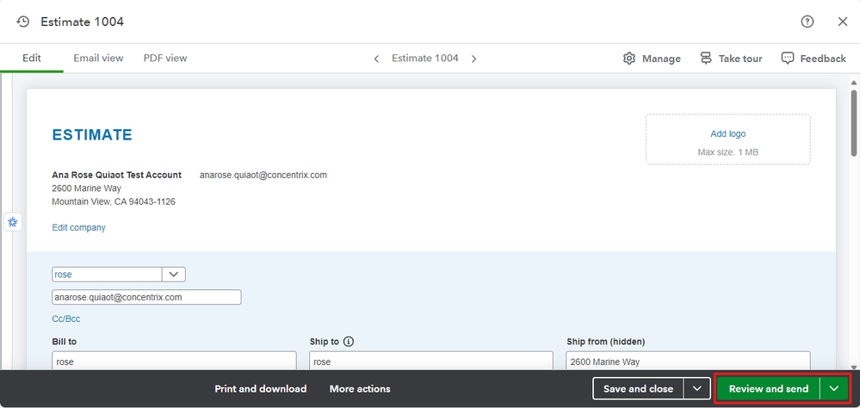Click the Manage gear icon
The image size is (860, 408).
629,59
